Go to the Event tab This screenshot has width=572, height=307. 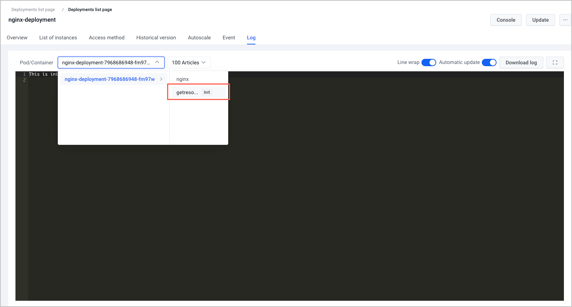pos(229,38)
